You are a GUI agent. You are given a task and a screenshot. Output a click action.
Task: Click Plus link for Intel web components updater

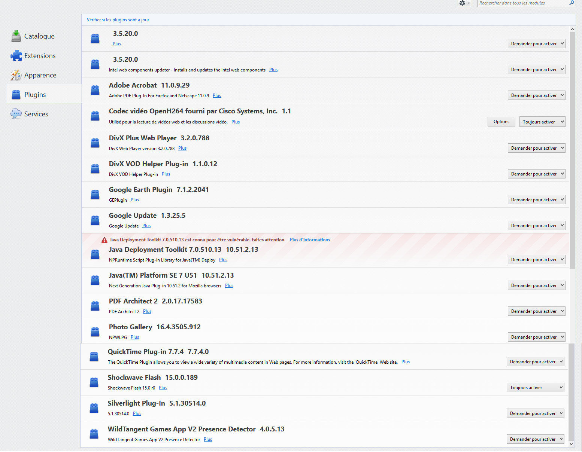point(273,70)
